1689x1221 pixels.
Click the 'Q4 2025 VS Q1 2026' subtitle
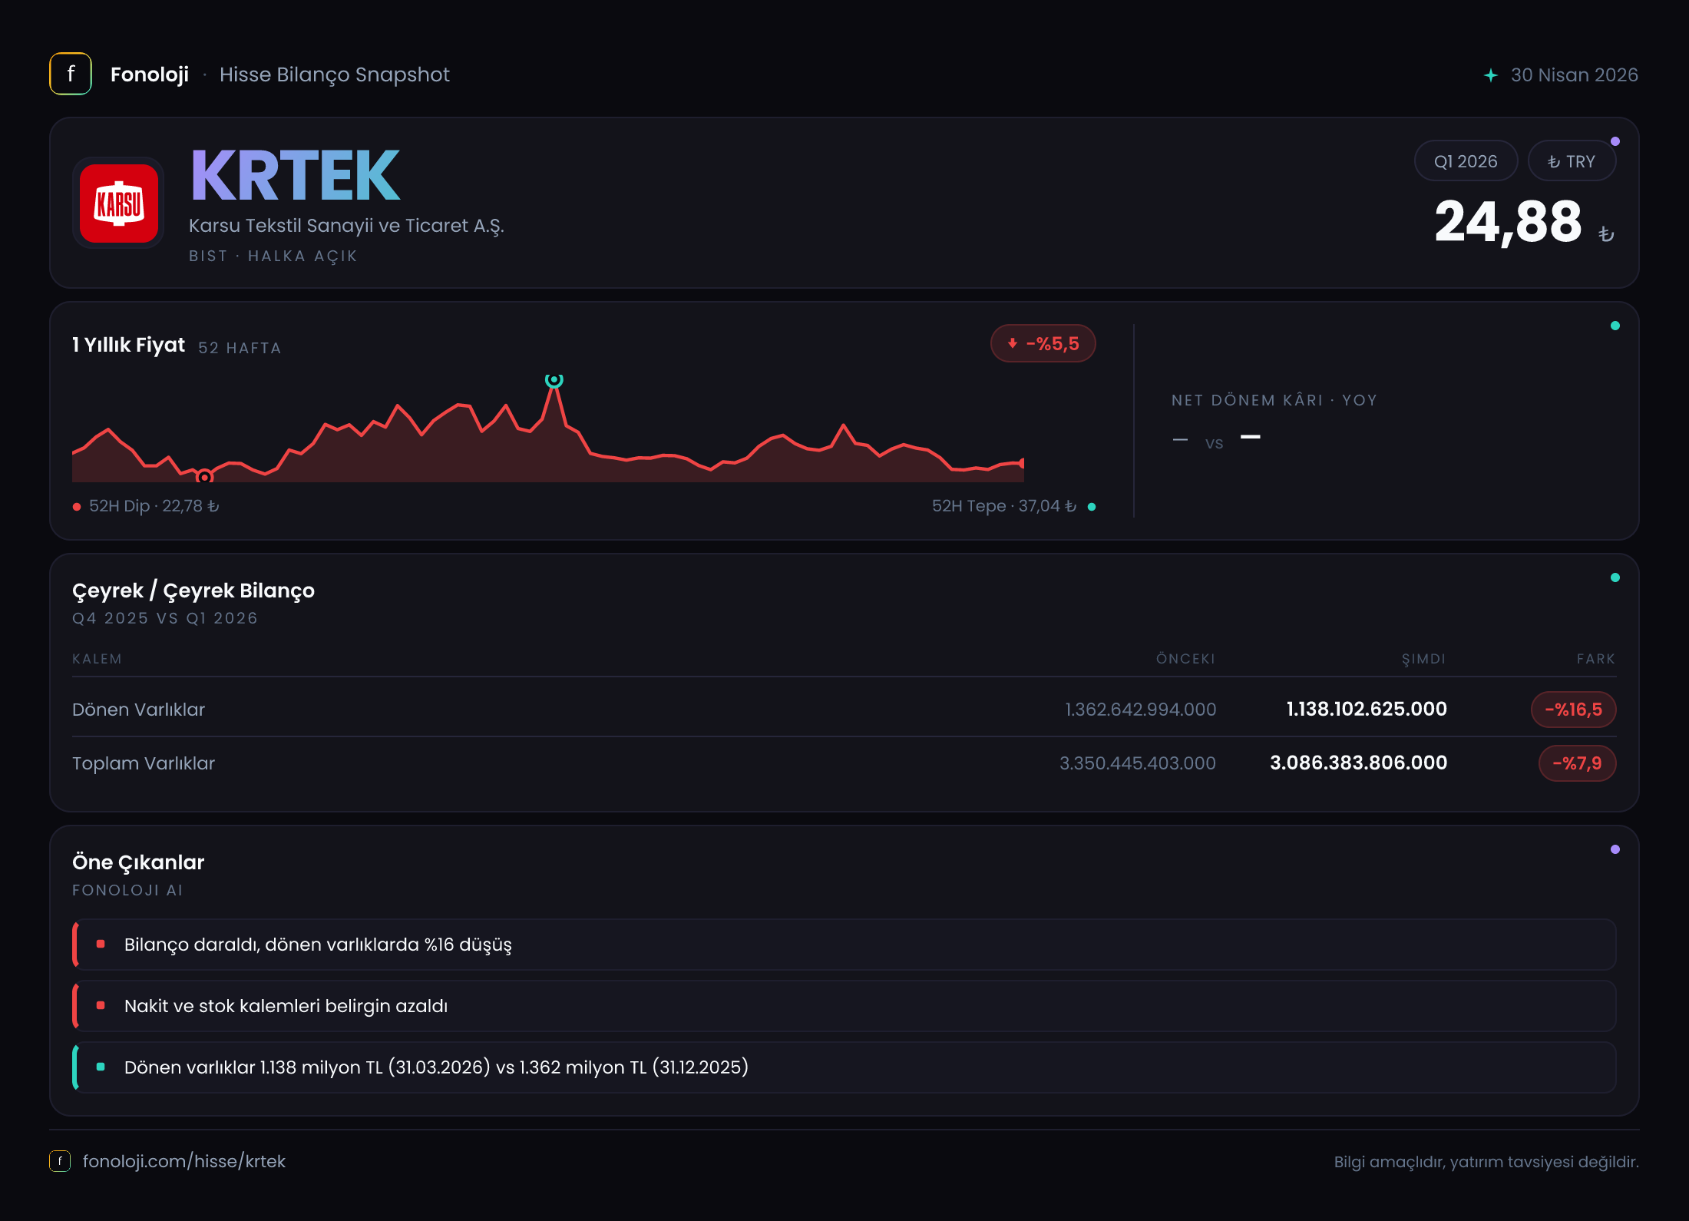click(x=165, y=618)
